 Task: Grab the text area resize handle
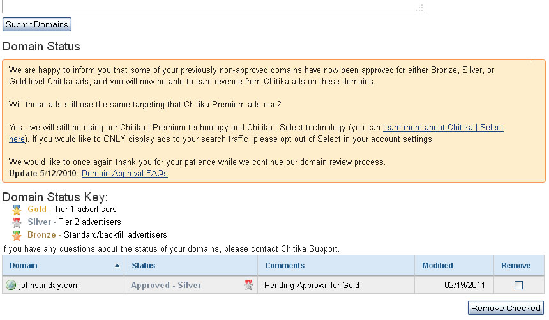(420, 9)
